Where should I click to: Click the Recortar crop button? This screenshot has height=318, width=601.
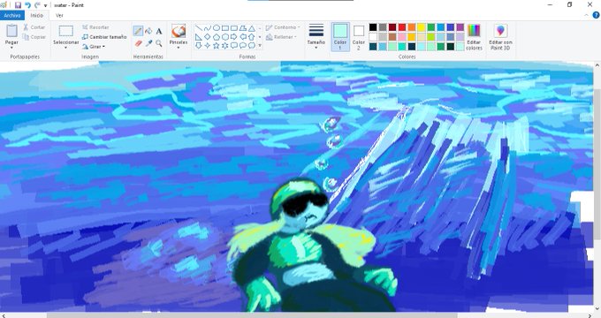pyautogui.click(x=95, y=27)
